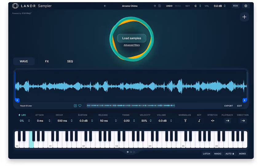Click the Decay 500 ms value
Image resolution: width=258 pixels, height=166 pixels.
pos(62,121)
